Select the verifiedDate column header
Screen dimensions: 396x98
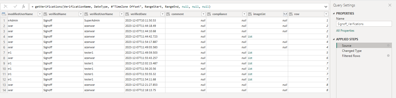pos(145,14)
